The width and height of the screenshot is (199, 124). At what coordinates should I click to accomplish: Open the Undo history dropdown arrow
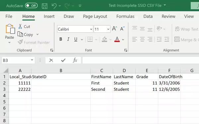coord(60,6)
